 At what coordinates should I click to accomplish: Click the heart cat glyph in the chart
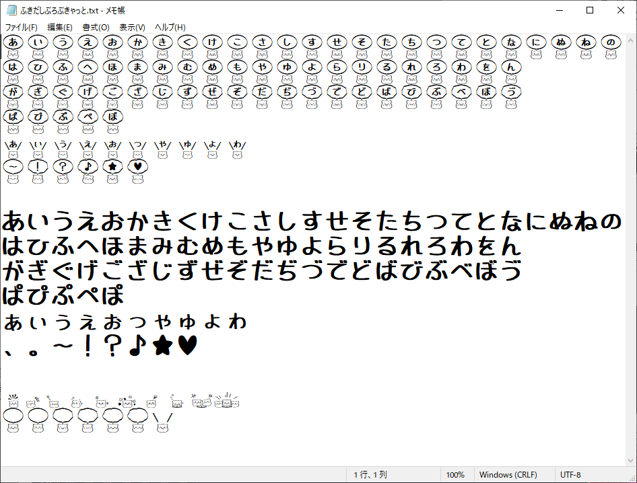tap(137, 166)
